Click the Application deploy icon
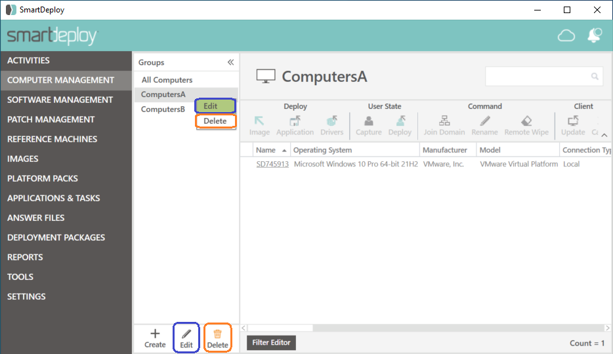This screenshot has height=354, width=613. tap(295, 121)
